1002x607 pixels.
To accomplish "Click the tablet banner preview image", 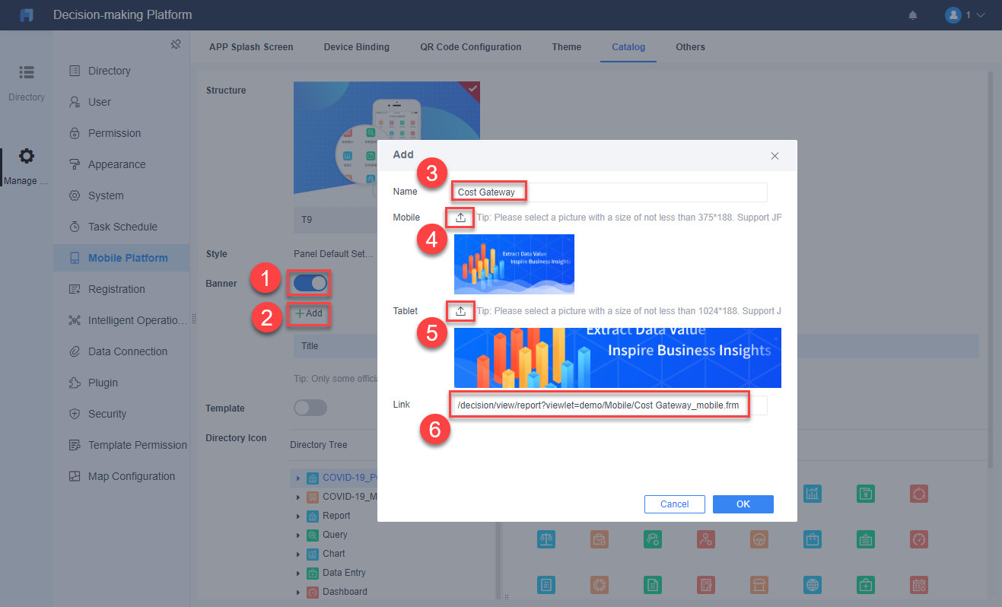I will tap(618, 358).
